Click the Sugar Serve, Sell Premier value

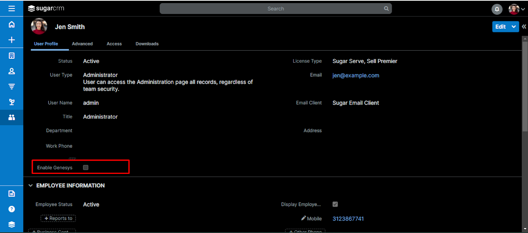coord(365,61)
